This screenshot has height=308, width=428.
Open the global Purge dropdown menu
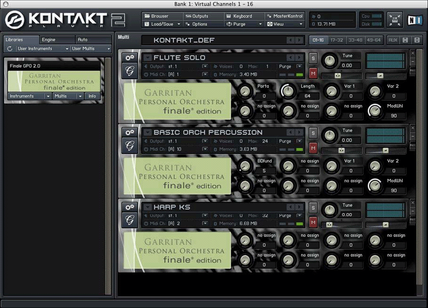click(244, 24)
